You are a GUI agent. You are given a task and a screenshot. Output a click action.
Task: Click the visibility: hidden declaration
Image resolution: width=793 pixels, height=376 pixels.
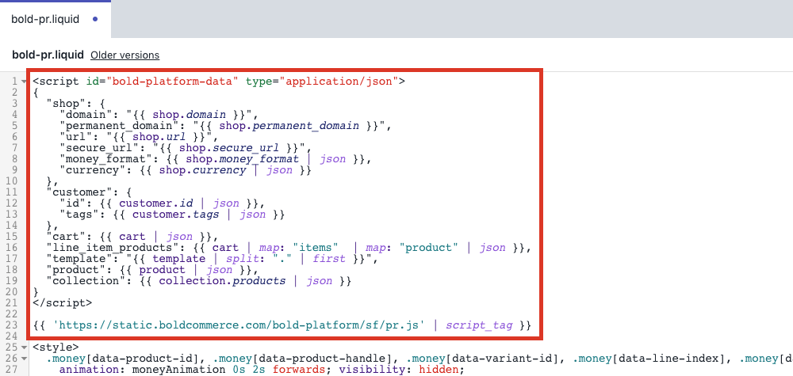coord(400,370)
